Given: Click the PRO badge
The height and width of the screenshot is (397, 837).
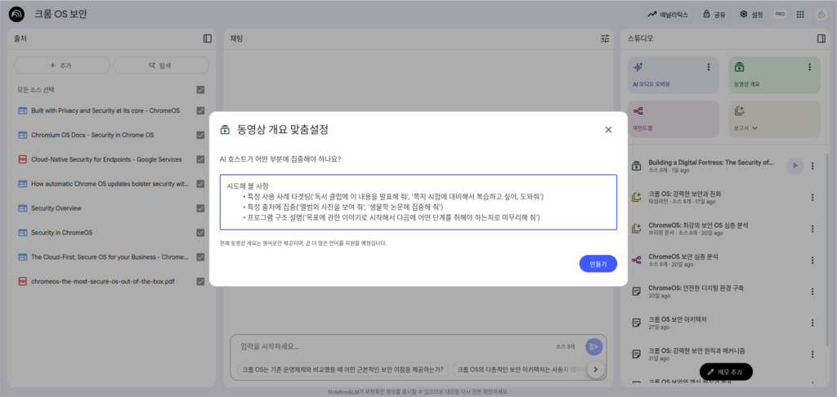Looking at the screenshot, I should click(780, 15).
